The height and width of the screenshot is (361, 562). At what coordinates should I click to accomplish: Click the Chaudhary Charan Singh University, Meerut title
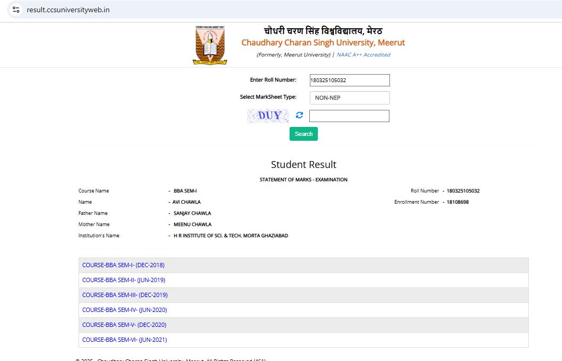coord(323,43)
